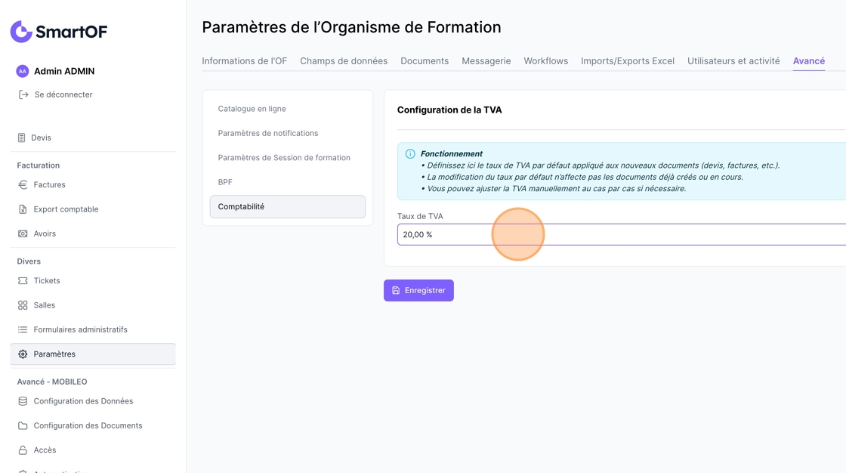Click the Export comptable file icon
Image resolution: width=846 pixels, height=473 pixels.
coord(23,209)
